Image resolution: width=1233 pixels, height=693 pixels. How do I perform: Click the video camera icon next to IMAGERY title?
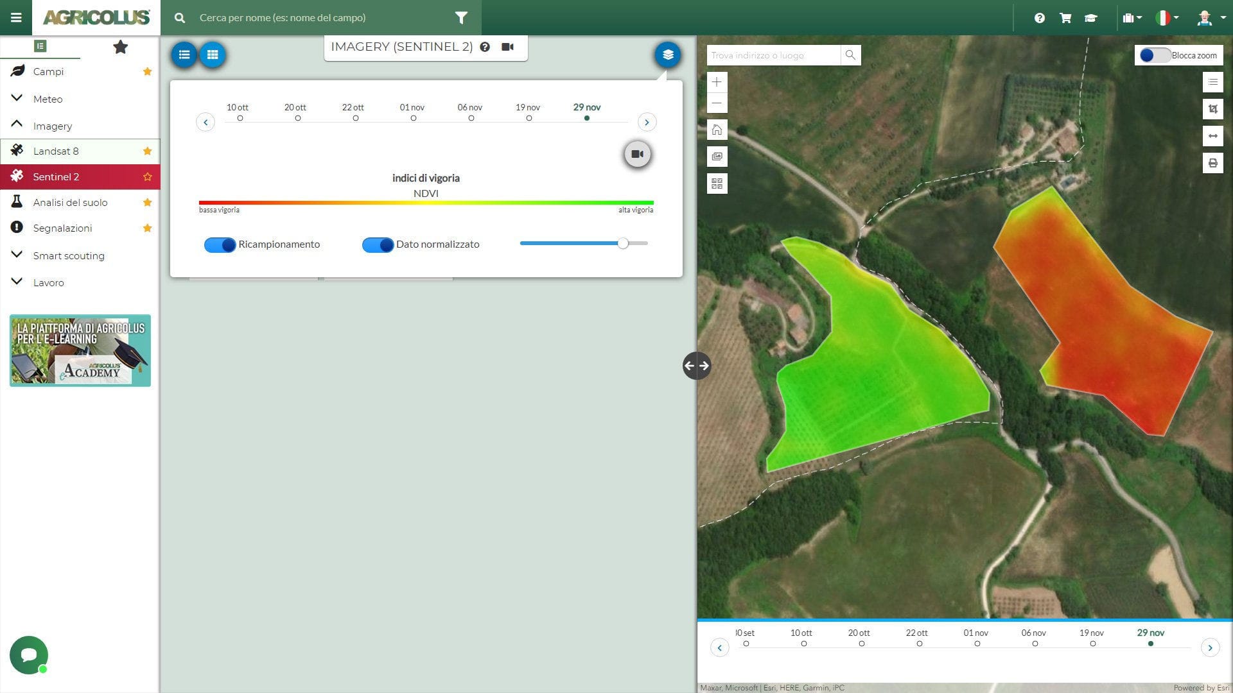click(x=507, y=47)
